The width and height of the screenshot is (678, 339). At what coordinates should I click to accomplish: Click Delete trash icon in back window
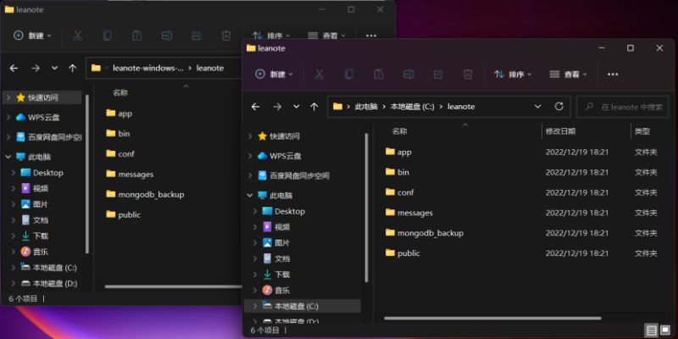(x=226, y=36)
